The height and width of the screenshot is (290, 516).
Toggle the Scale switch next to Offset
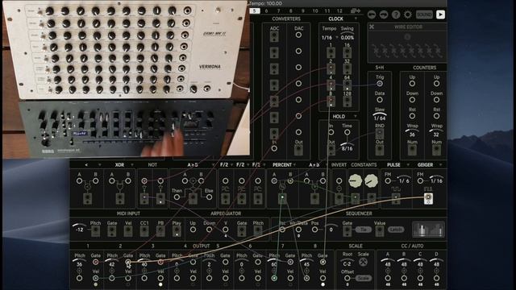(x=364, y=278)
